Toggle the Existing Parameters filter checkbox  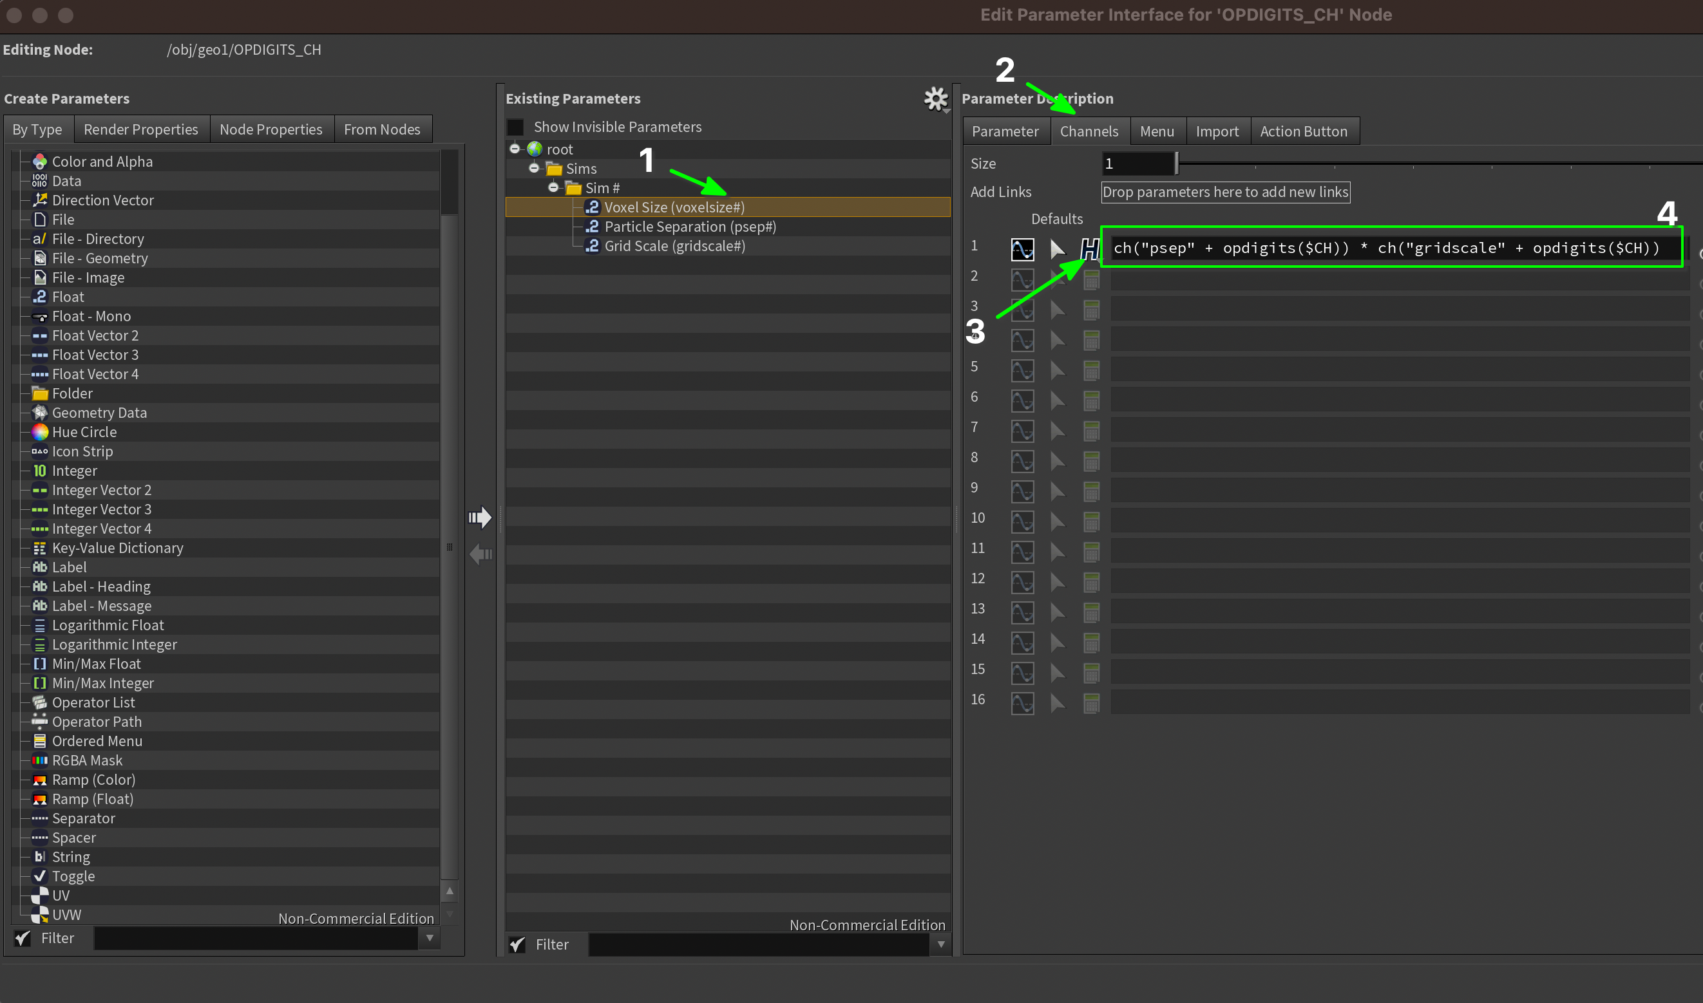517,944
